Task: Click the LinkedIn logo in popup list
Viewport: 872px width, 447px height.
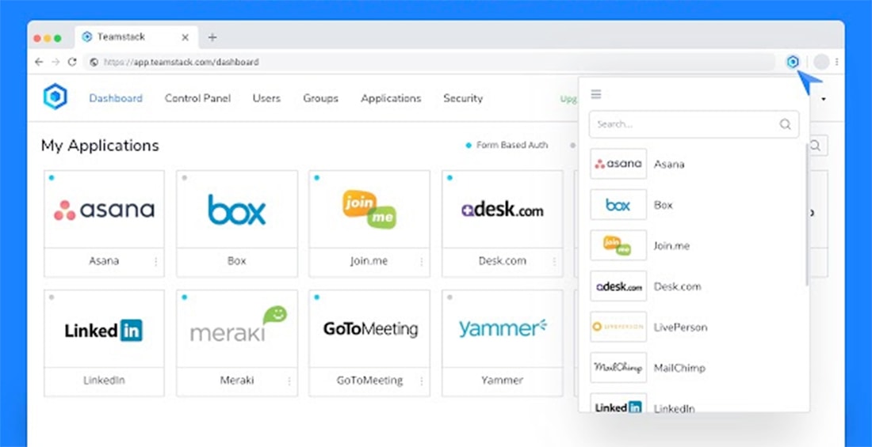Action: [x=618, y=403]
